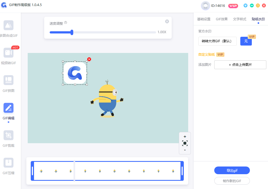Switch to the 文字样式 tab
Image resolution: width=268 pixels, height=189 pixels.
tap(240, 19)
